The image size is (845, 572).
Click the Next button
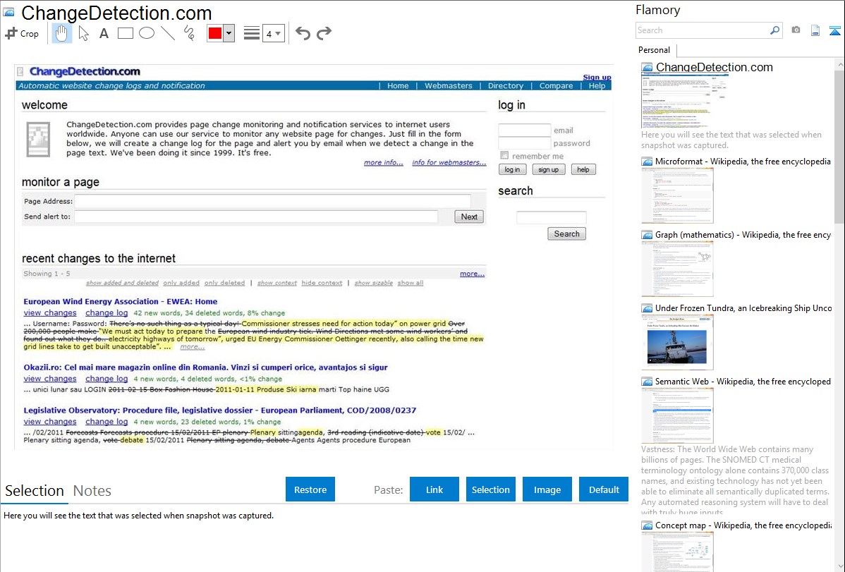tap(469, 217)
